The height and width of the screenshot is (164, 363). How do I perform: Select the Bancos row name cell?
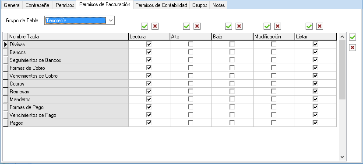click(x=68, y=52)
